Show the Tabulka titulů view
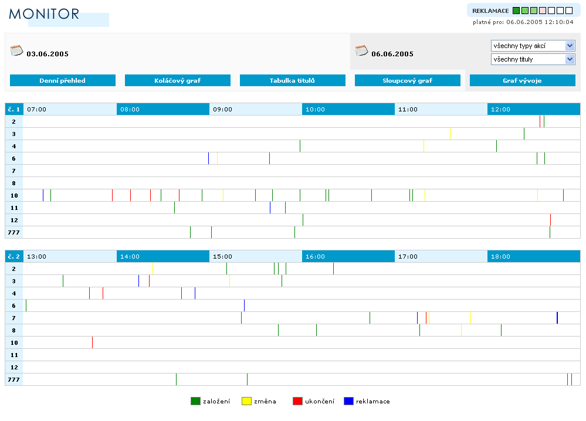 (293, 80)
